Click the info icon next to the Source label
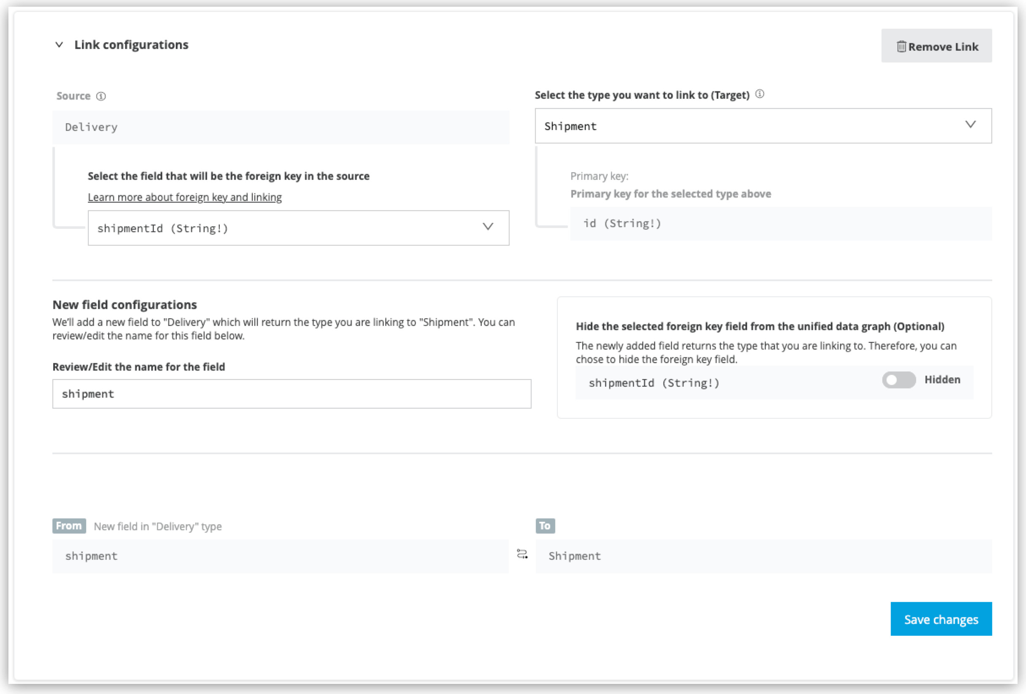This screenshot has height=694, width=1026. coord(101,96)
